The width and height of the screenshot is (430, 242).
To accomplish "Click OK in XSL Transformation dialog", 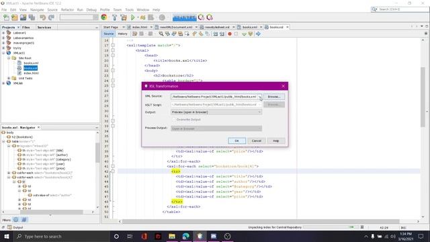I will coord(236,140).
